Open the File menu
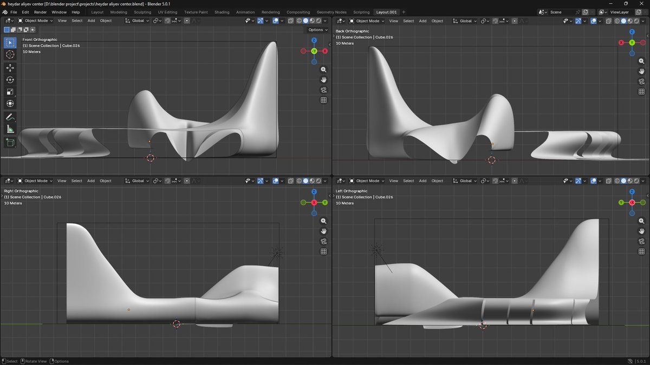The image size is (650, 365). coord(14,12)
